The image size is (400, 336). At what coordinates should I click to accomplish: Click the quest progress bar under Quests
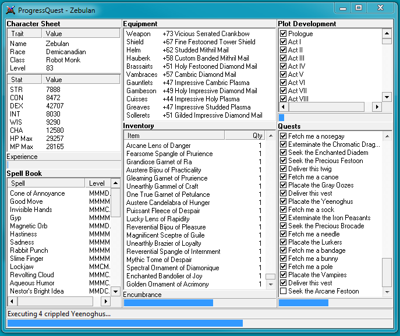[335, 303]
